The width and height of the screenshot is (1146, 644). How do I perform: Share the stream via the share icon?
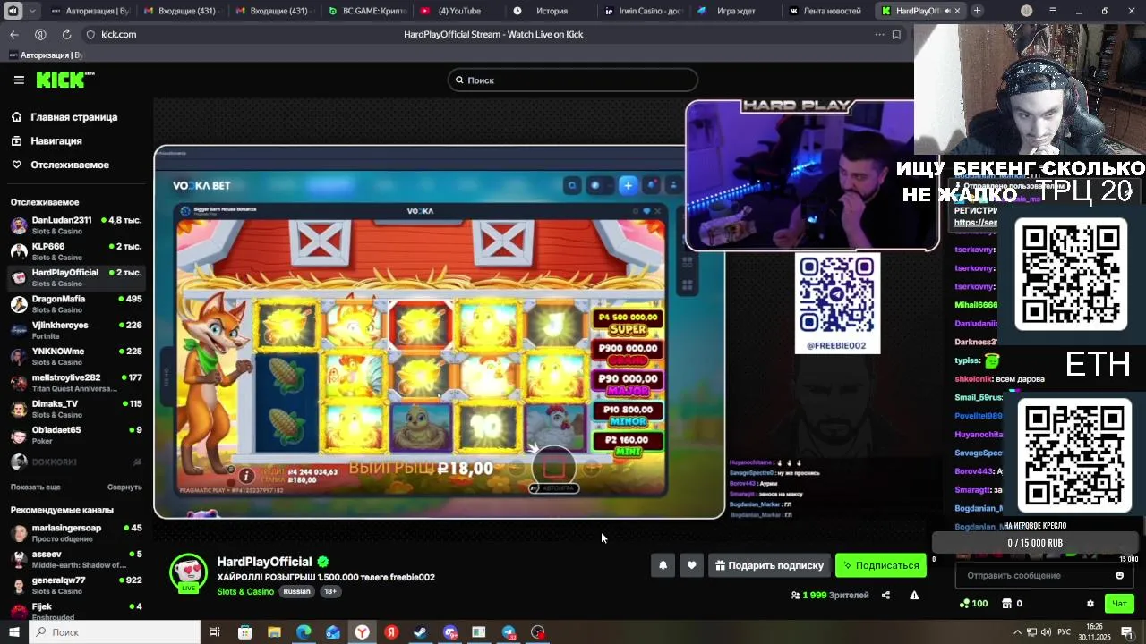point(885,595)
